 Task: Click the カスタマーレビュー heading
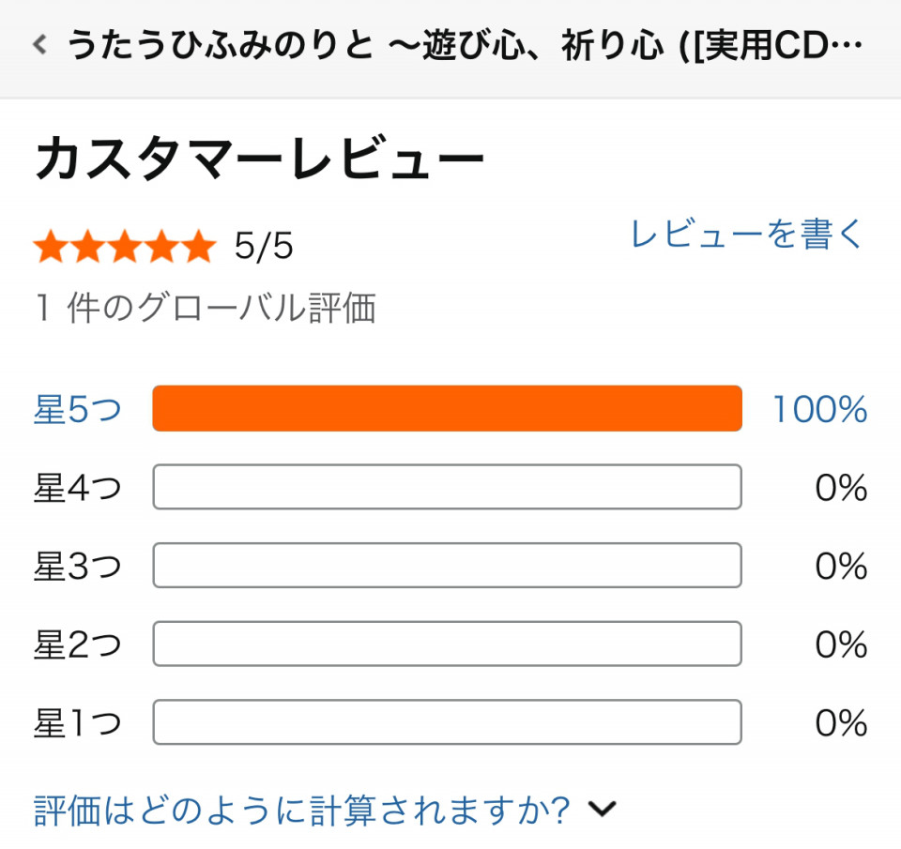click(x=260, y=161)
